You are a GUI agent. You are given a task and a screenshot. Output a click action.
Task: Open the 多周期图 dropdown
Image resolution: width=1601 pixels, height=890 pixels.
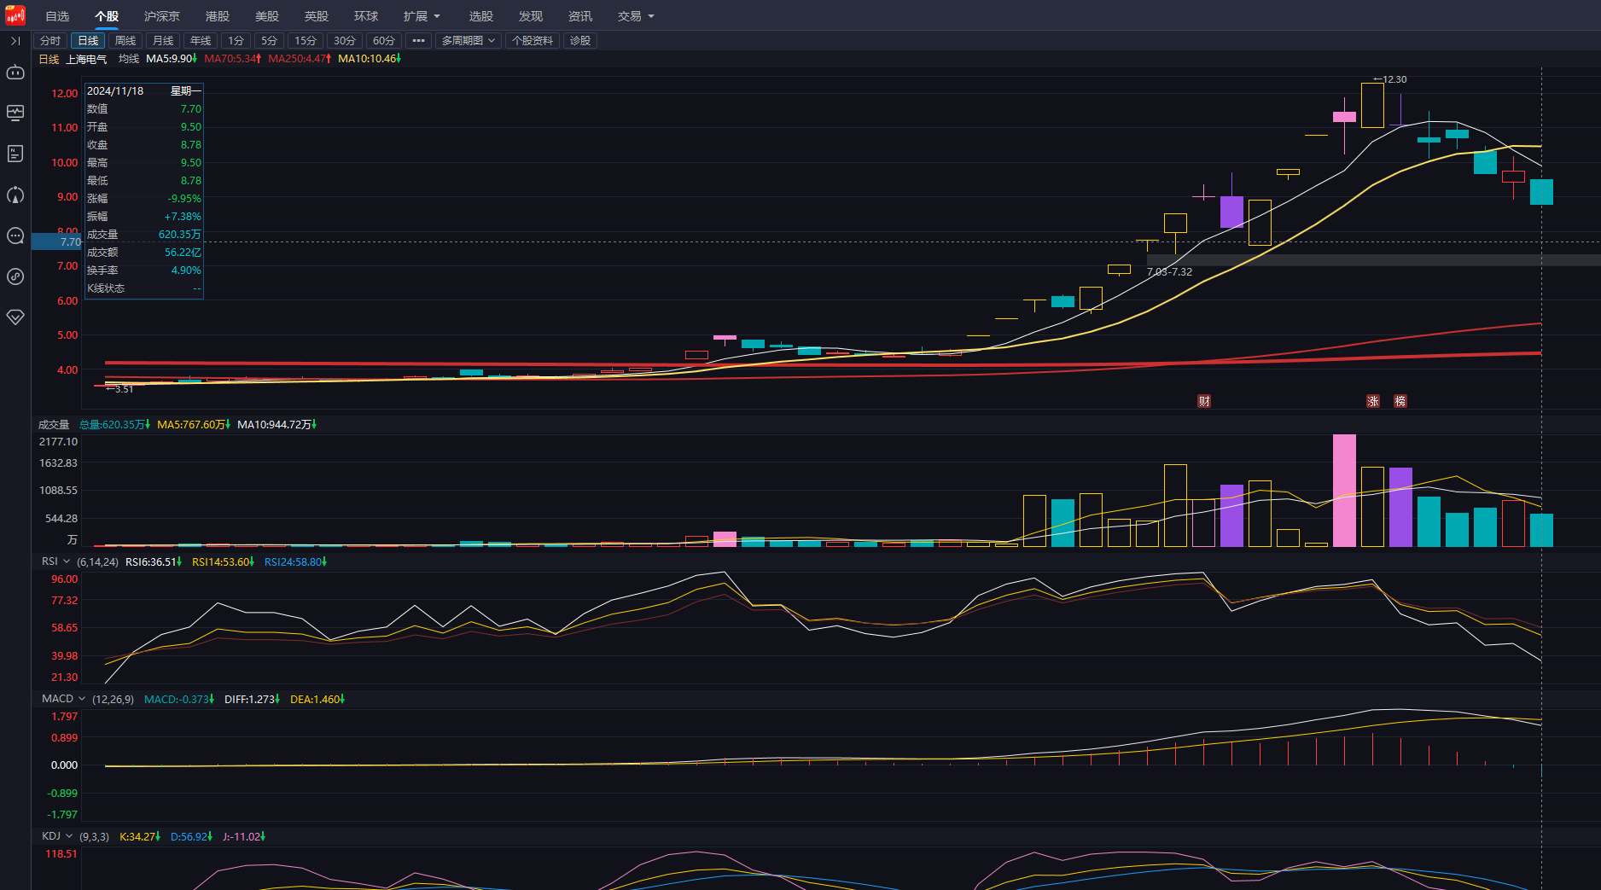pyautogui.click(x=468, y=41)
